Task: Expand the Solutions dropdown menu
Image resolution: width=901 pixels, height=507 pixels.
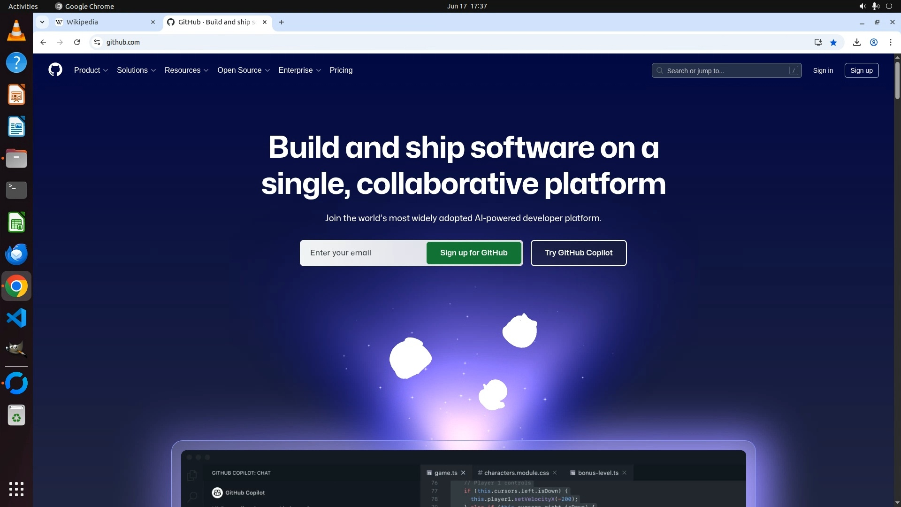Action: coord(136,70)
